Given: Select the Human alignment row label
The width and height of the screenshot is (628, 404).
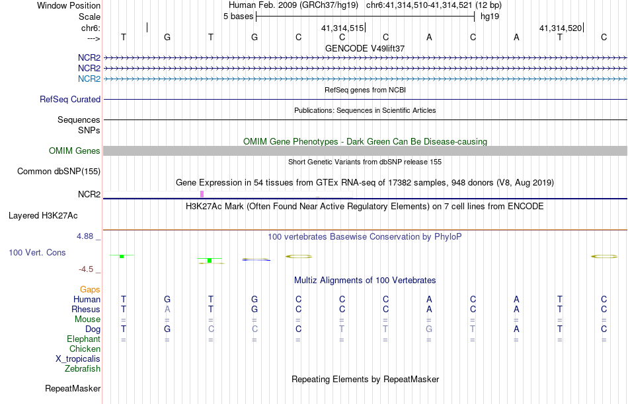Looking at the screenshot, I should (87, 300).
